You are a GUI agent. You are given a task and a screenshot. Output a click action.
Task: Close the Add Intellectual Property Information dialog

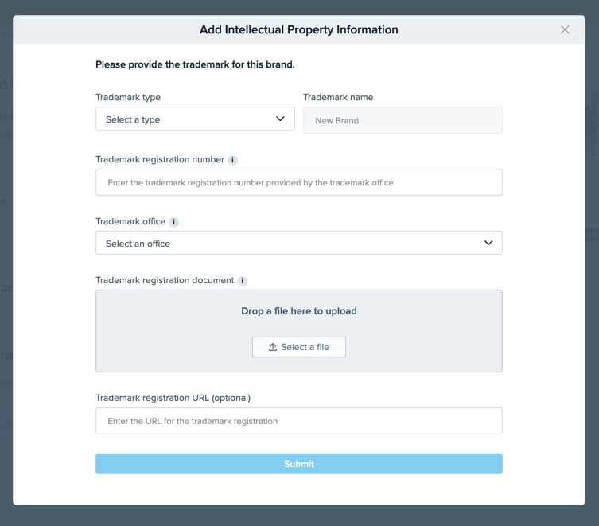tap(565, 30)
